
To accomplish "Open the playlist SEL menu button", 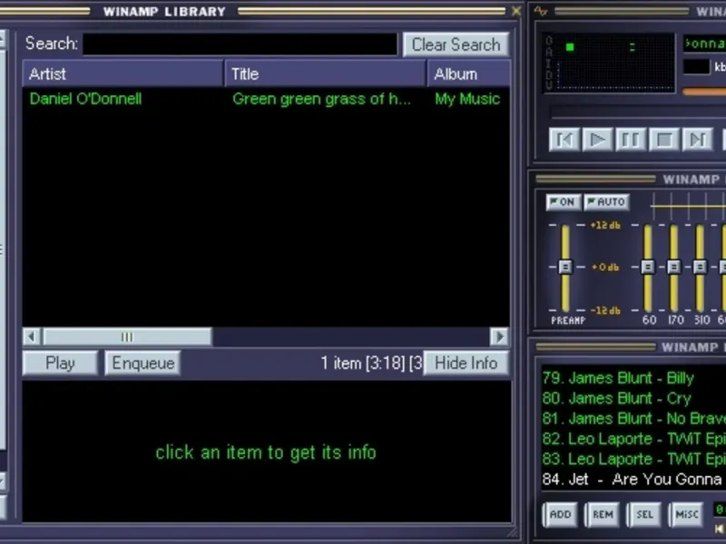I will [x=644, y=514].
